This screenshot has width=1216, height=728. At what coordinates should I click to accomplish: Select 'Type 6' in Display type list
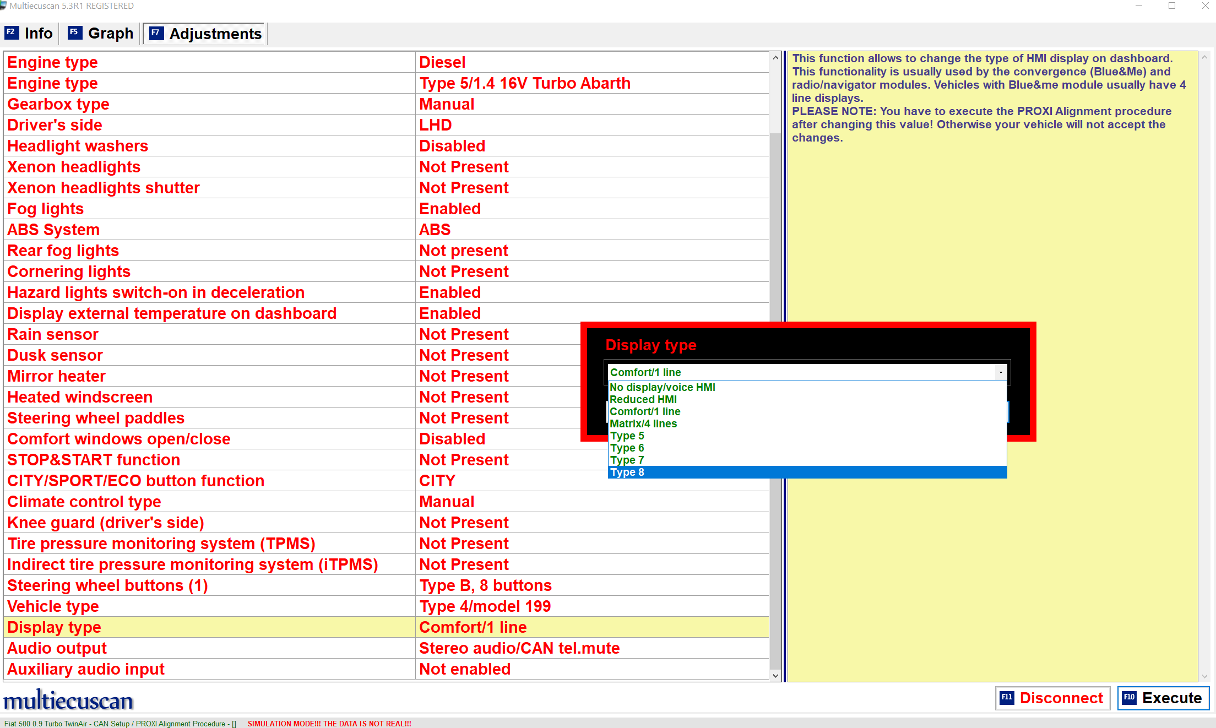(x=807, y=448)
